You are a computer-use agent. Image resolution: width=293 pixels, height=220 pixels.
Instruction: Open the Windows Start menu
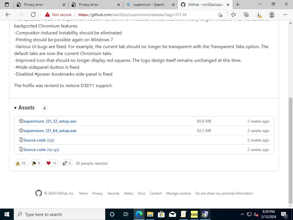pos(7,214)
